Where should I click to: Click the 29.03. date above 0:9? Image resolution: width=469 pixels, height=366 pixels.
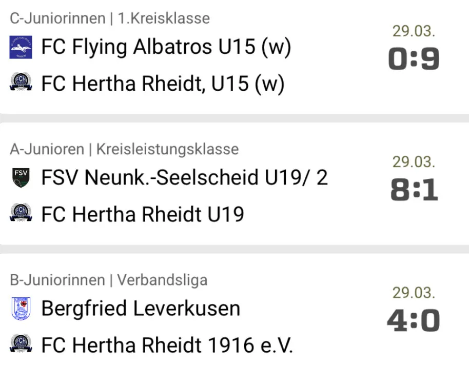[414, 31]
